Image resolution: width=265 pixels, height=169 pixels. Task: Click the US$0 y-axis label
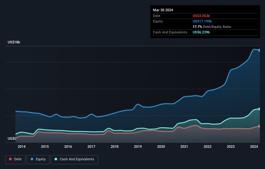(x=12, y=138)
